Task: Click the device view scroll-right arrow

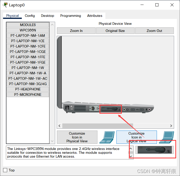Action: (171, 126)
